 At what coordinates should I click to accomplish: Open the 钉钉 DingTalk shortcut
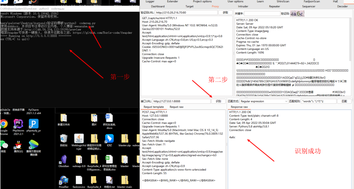109,139
